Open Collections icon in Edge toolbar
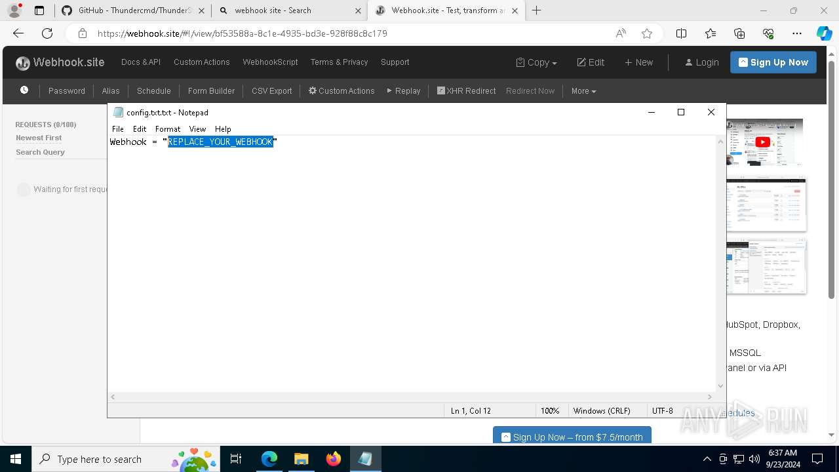 (739, 33)
